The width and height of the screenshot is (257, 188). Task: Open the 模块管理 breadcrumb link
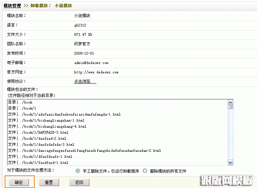[12, 6]
